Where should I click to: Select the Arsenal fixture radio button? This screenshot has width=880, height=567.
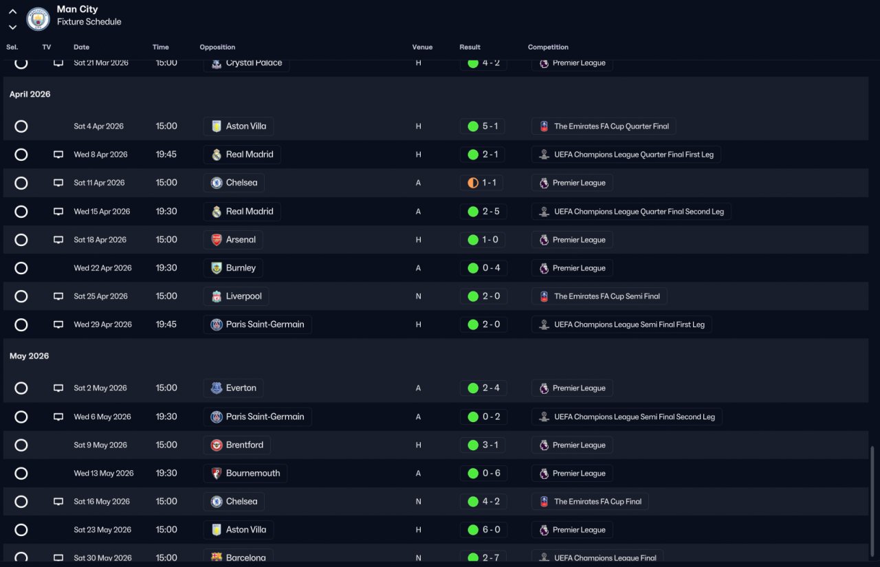(21, 240)
